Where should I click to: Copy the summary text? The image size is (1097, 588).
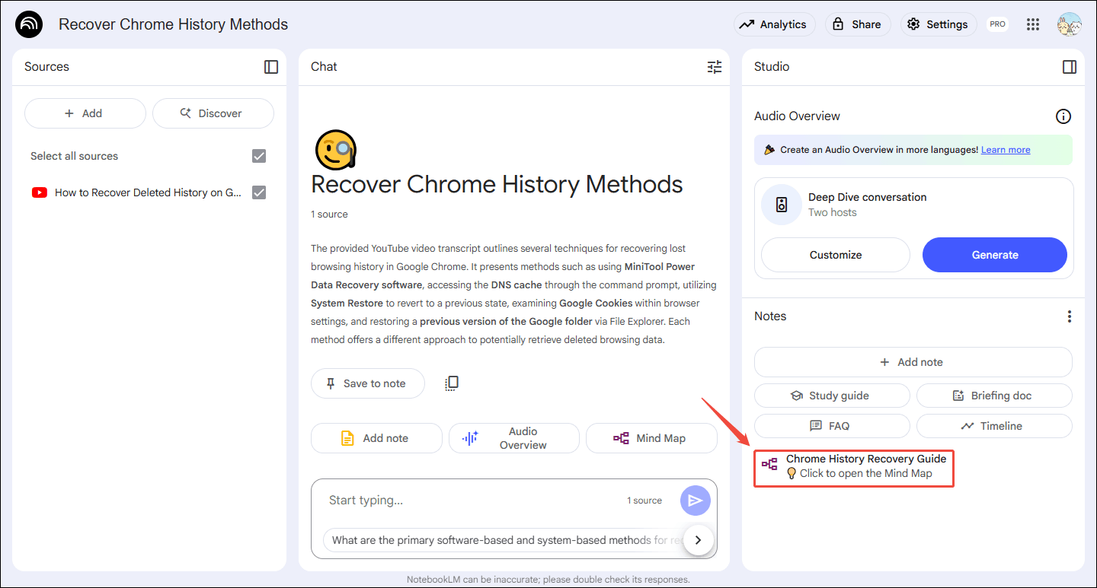[x=452, y=383]
